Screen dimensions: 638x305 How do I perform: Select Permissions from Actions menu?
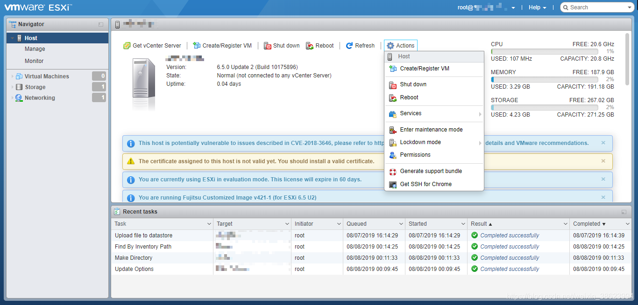(434, 155)
